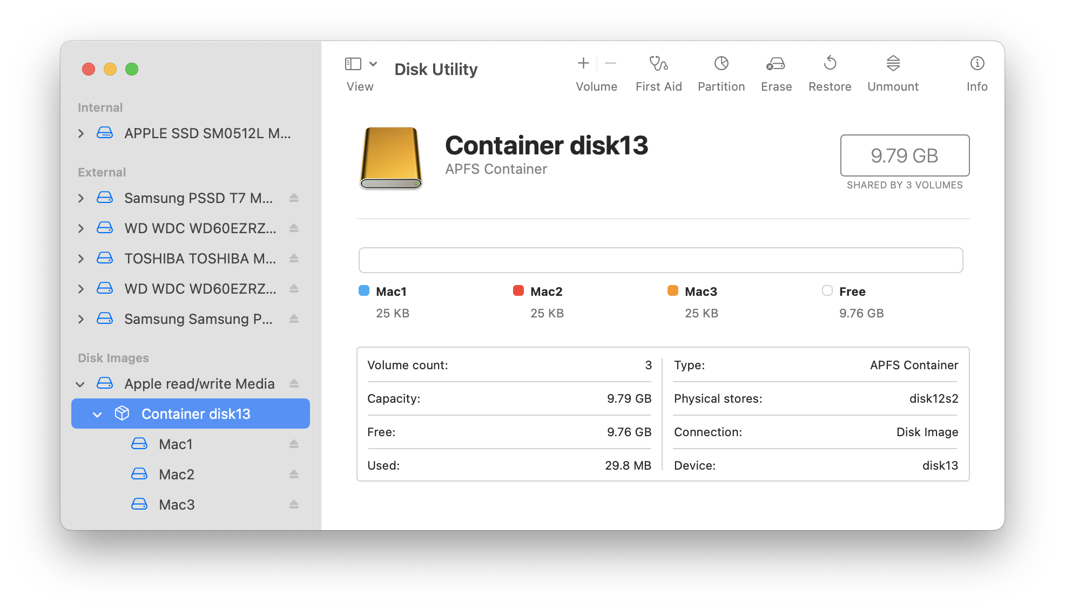Click the Volume add icon

click(x=582, y=64)
